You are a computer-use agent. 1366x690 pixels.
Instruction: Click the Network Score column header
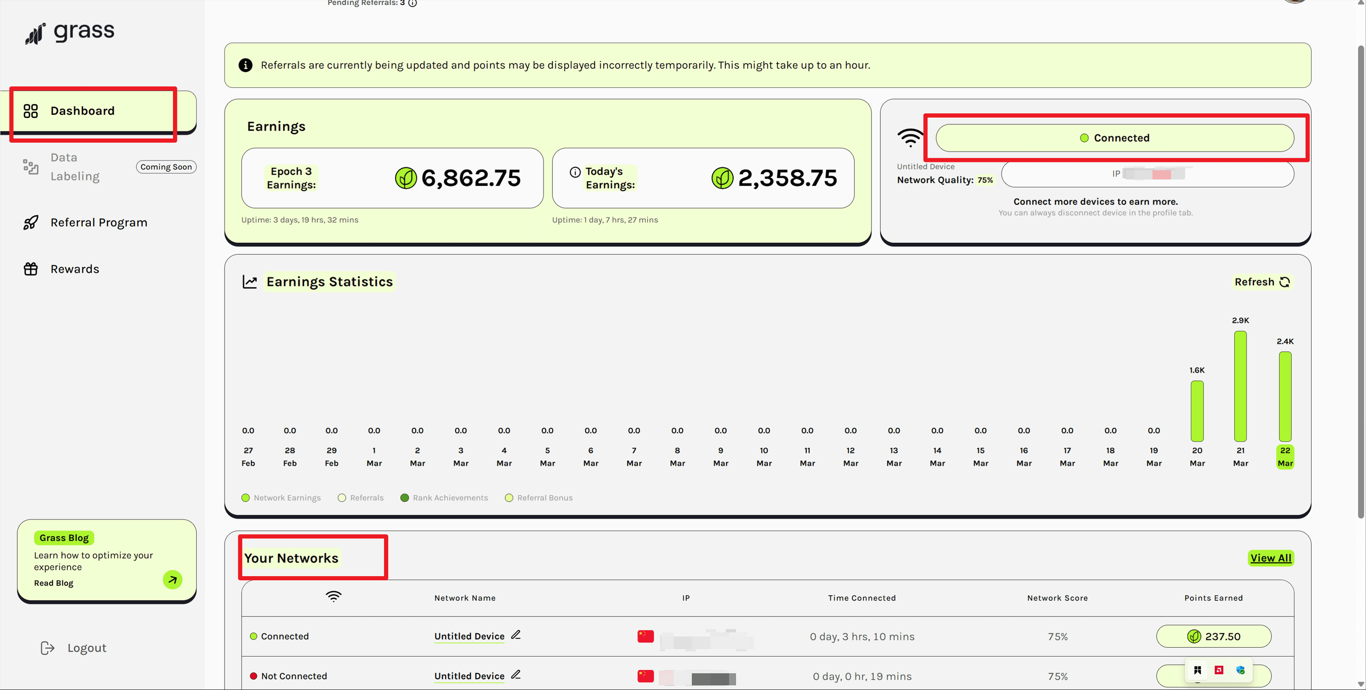tap(1058, 598)
